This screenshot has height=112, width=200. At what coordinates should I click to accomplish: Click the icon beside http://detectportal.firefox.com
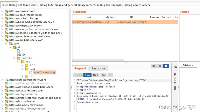pyautogui.click(x=7, y=80)
